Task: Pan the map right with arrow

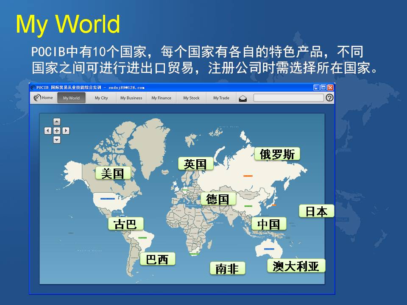Action: point(66,131)
